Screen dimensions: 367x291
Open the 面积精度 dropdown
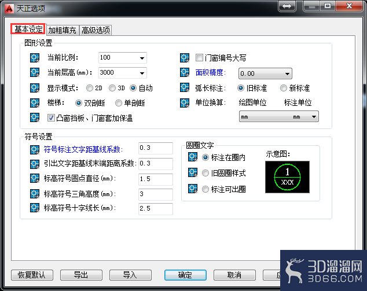click(265, 73)
